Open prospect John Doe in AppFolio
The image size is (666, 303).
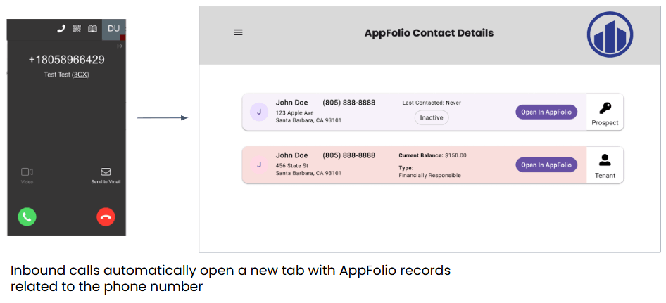point(546,112)
